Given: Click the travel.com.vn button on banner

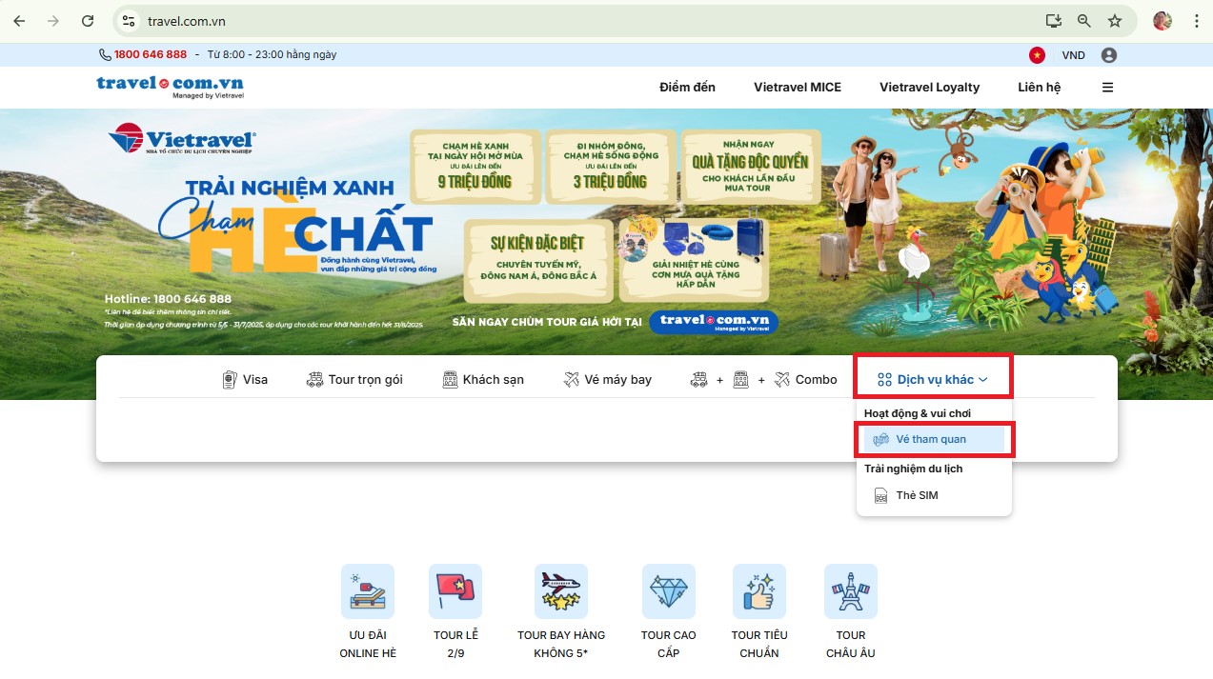Looking at the screenshot, I should coord(714,322).
